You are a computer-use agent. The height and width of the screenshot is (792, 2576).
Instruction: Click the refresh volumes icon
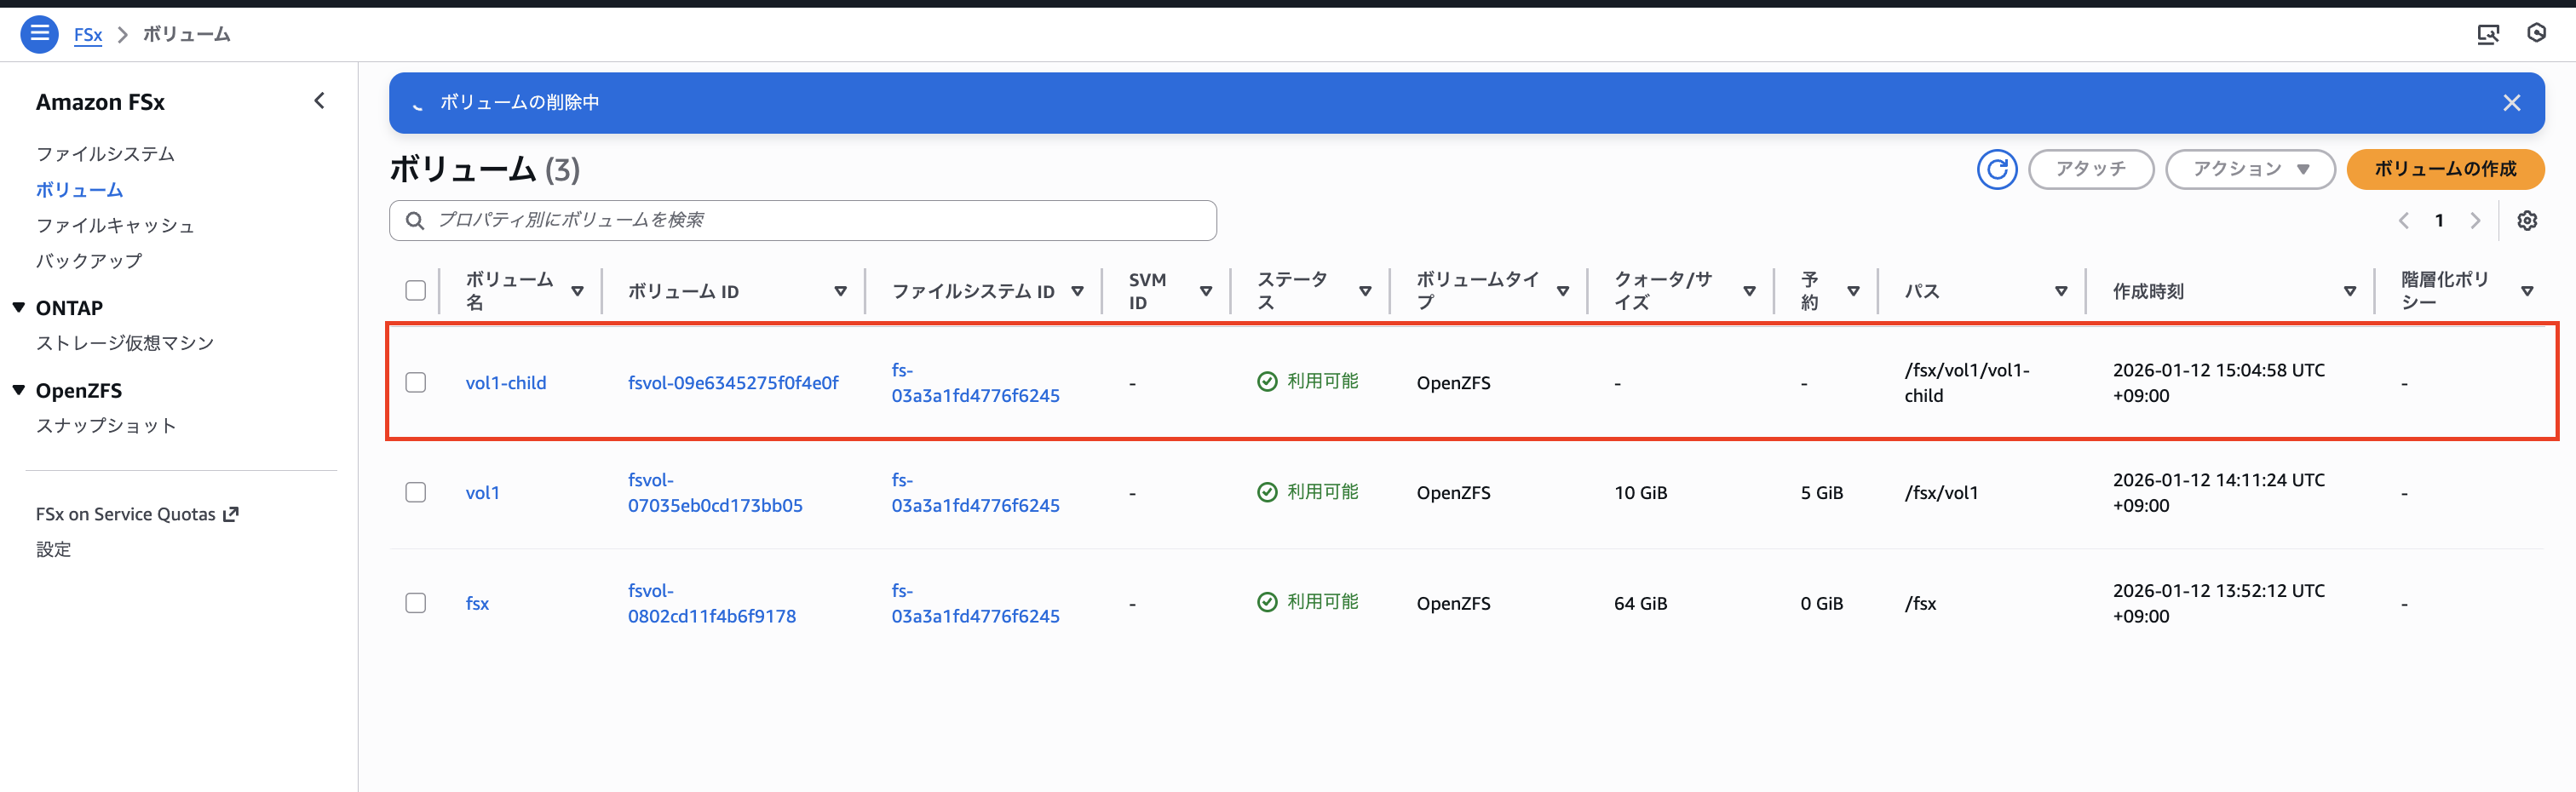click(1997, 170)
